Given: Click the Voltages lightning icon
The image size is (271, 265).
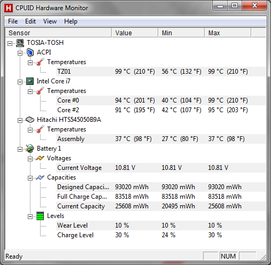Looking at the screenshot, I should (40, 158).
